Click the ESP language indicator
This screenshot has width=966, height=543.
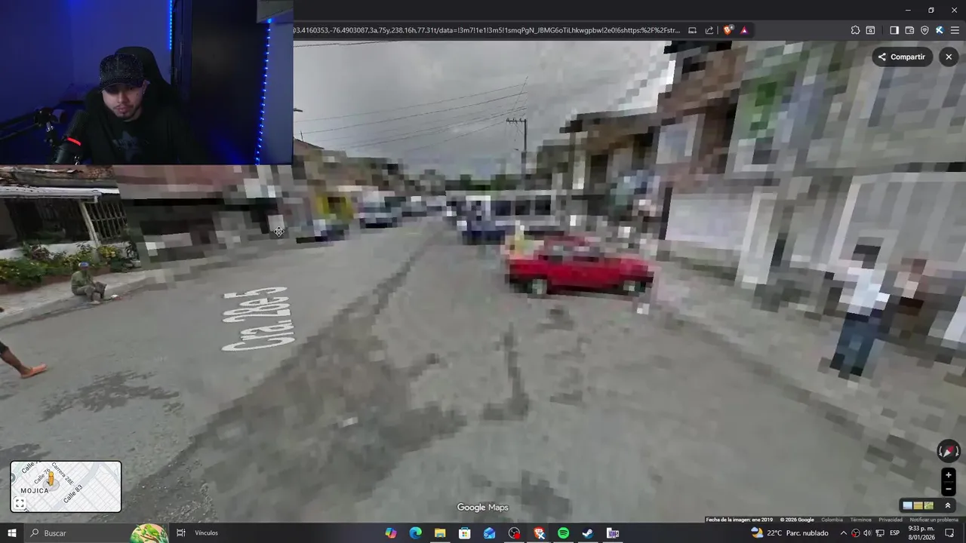tap(894, 533)
